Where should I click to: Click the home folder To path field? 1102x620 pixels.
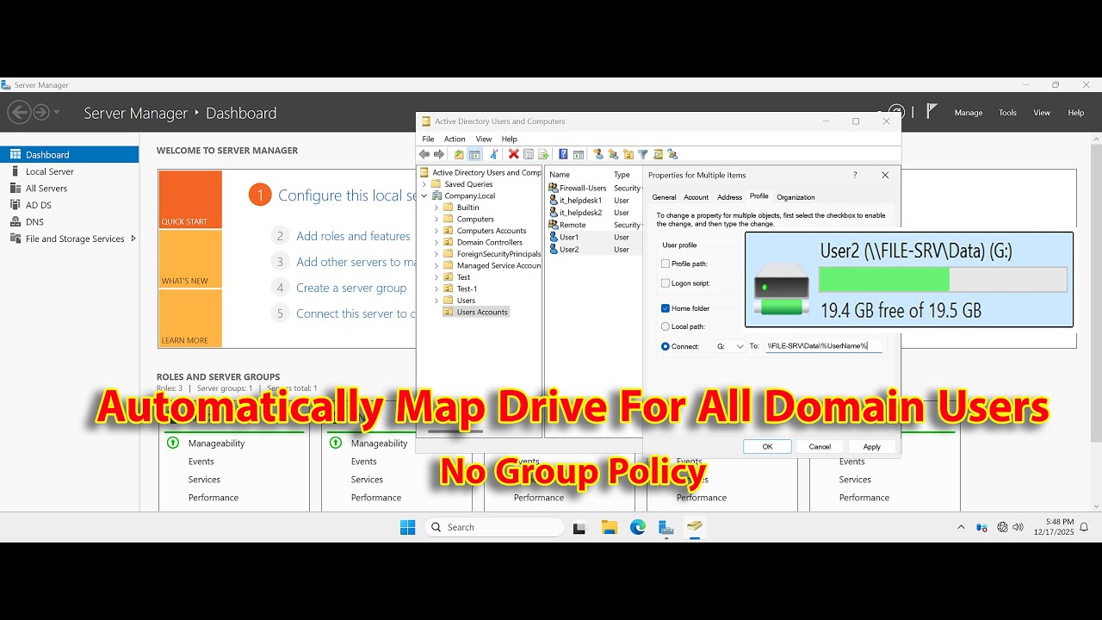pyautogui.click(x=823, y=346)
